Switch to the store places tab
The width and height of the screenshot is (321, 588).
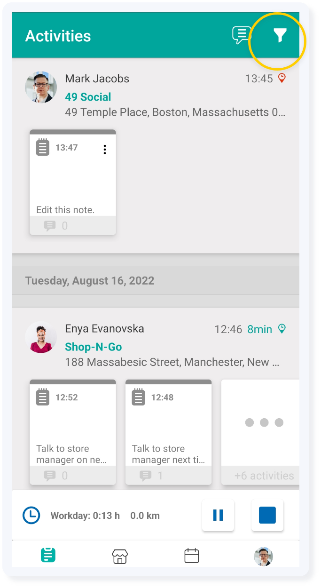[120, 556]
